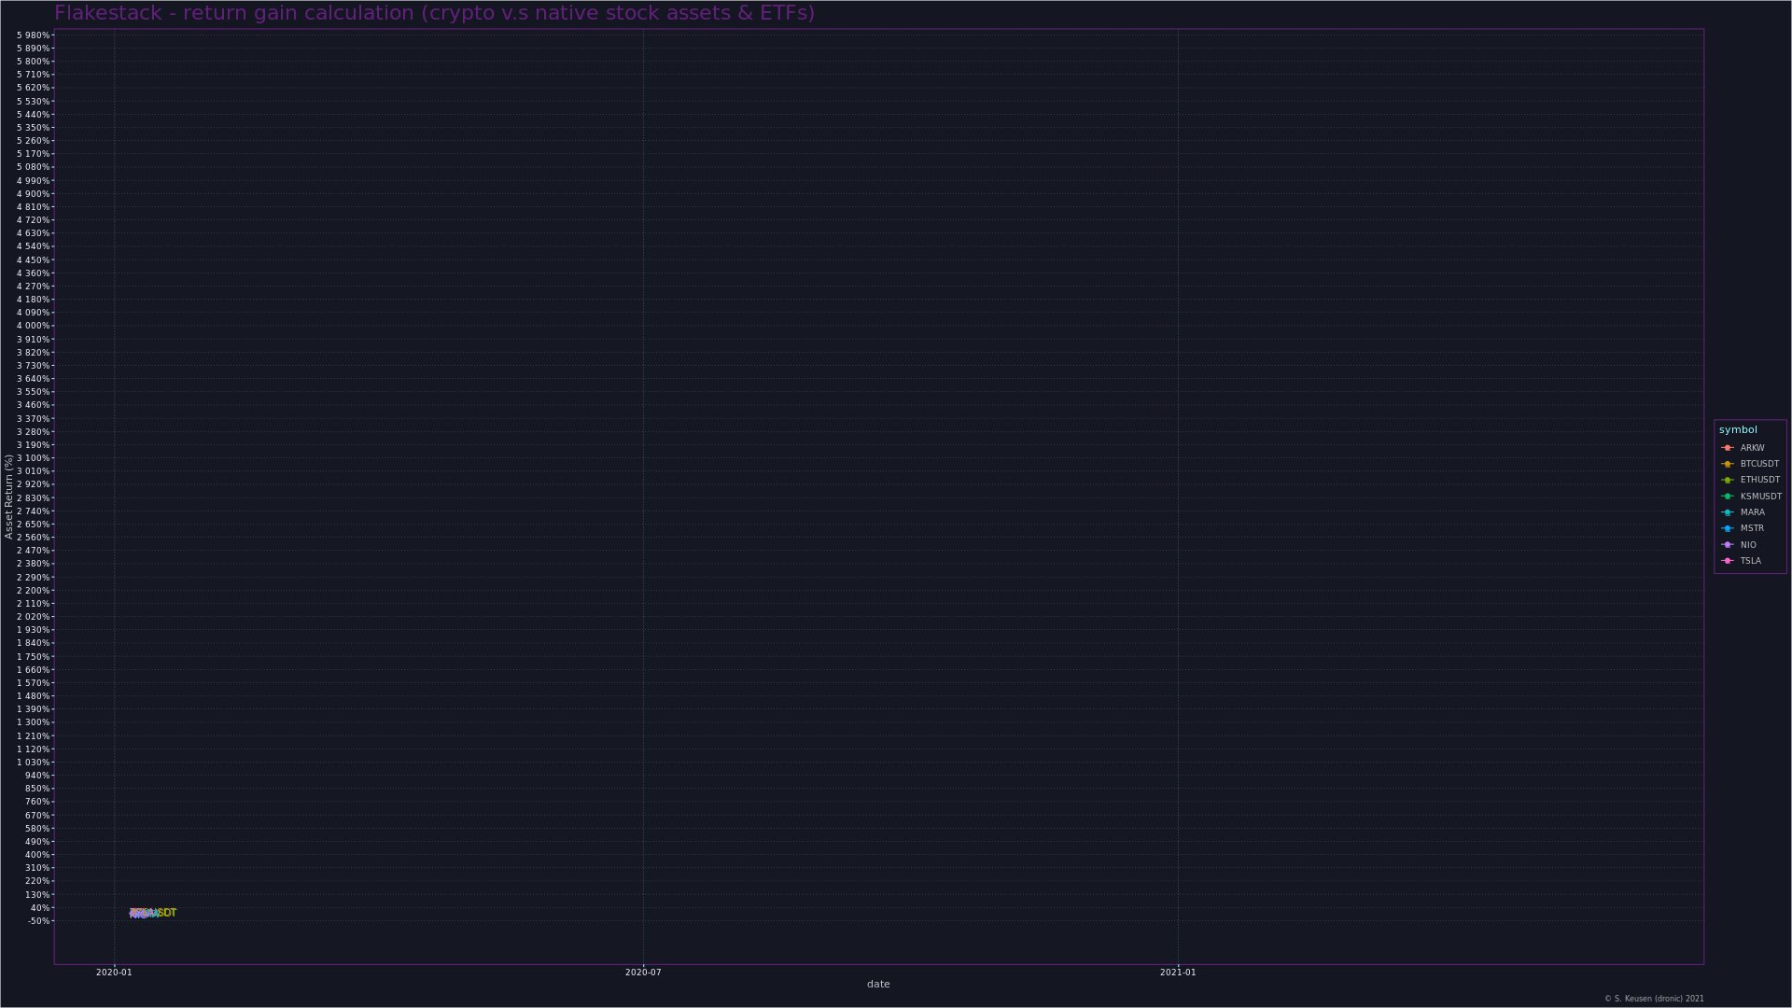This screenshot has height=1008, width=1792.
Task: Click the BTCUSDT orange legend marker
Action: [1728, 464]
